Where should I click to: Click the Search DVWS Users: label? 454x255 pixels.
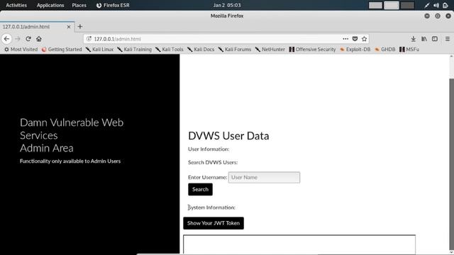point(213,162)
